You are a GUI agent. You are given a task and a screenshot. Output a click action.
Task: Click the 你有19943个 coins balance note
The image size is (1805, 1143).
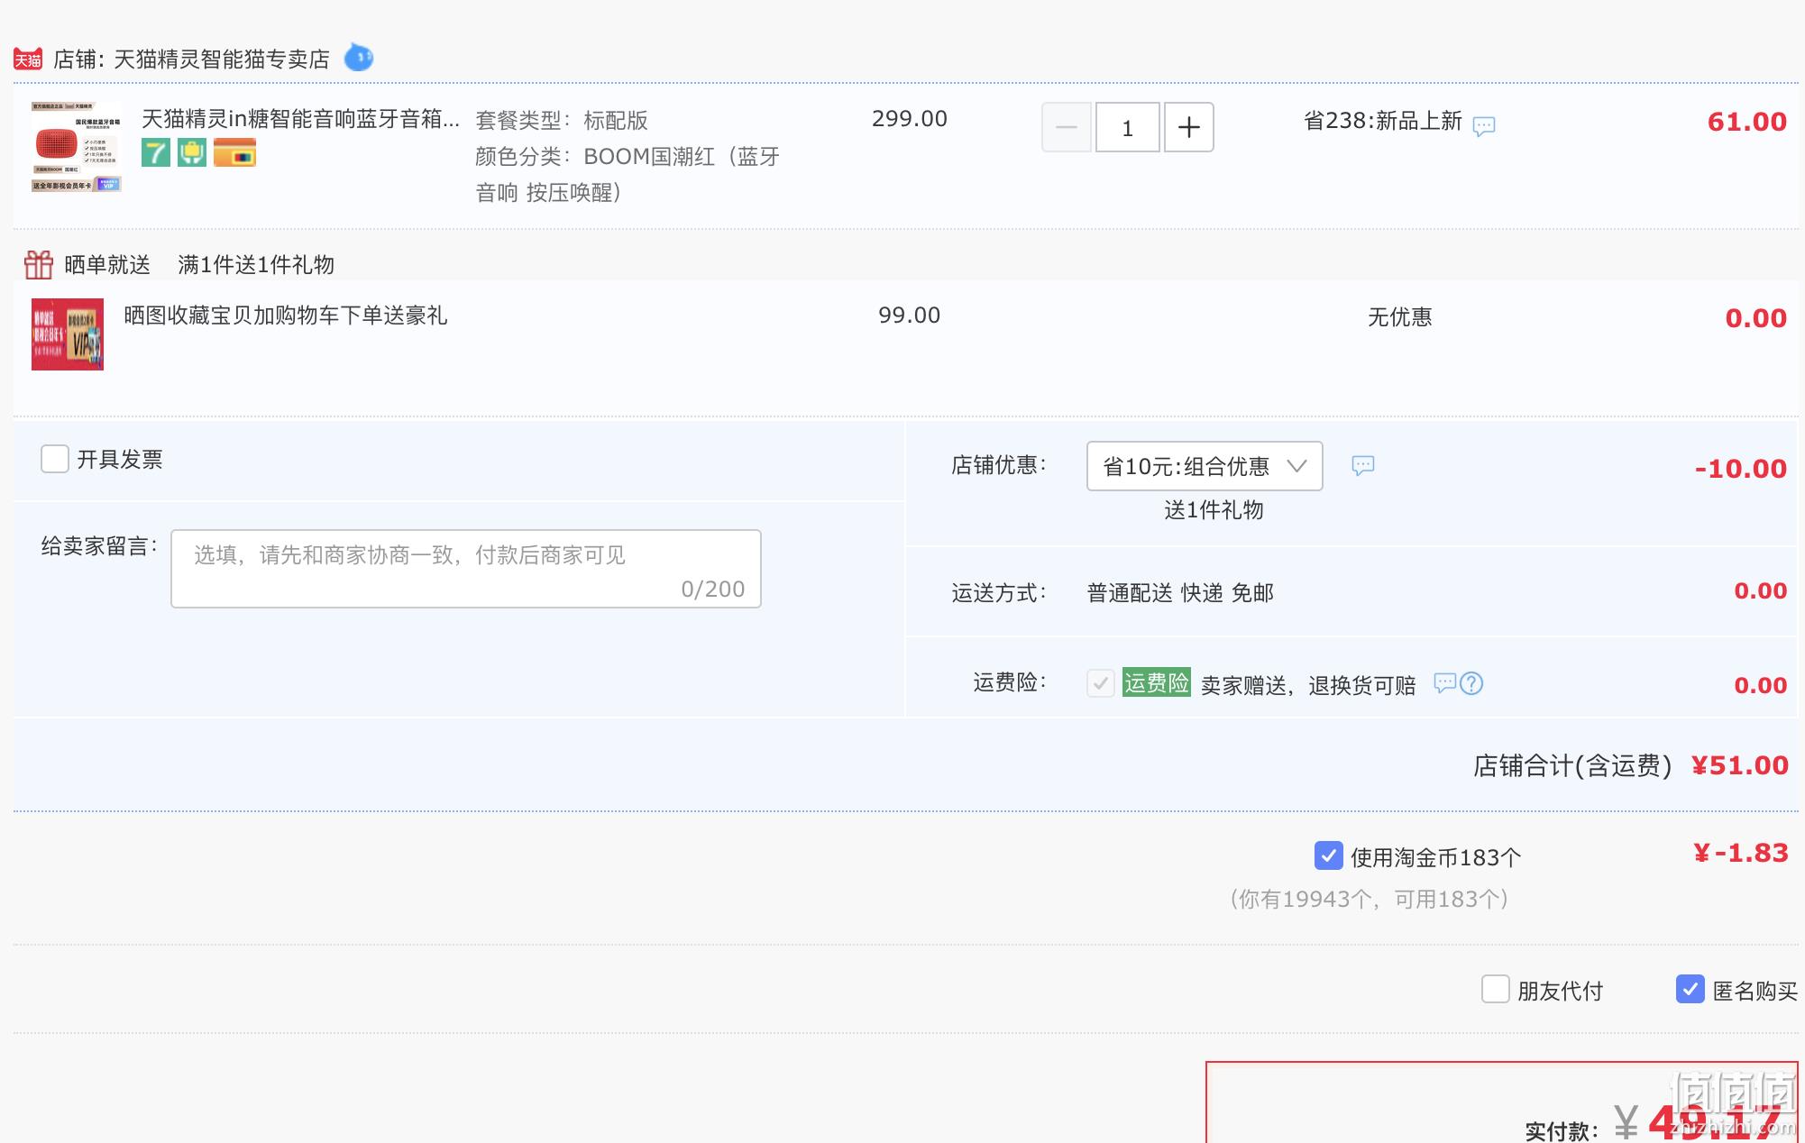(1370, 899)
